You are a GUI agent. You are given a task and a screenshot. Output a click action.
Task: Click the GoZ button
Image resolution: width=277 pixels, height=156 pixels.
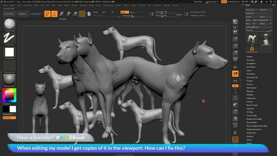(x=248, y=24)
